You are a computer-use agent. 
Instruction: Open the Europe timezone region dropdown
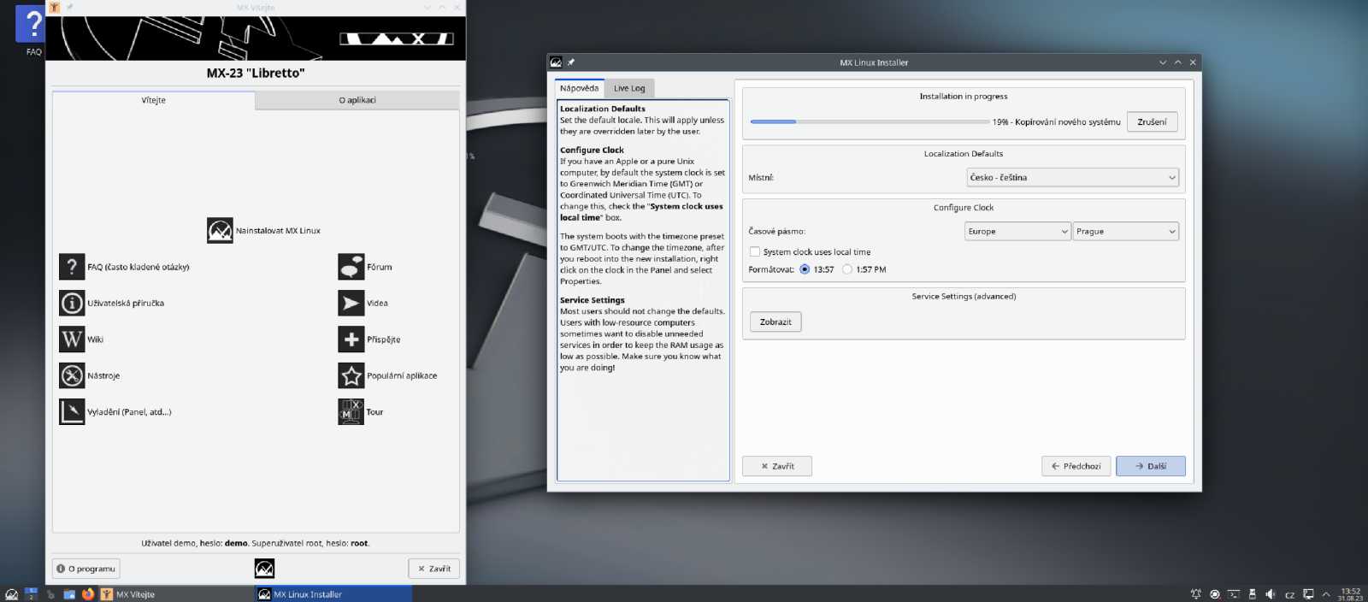click(x=1017, y=231)
